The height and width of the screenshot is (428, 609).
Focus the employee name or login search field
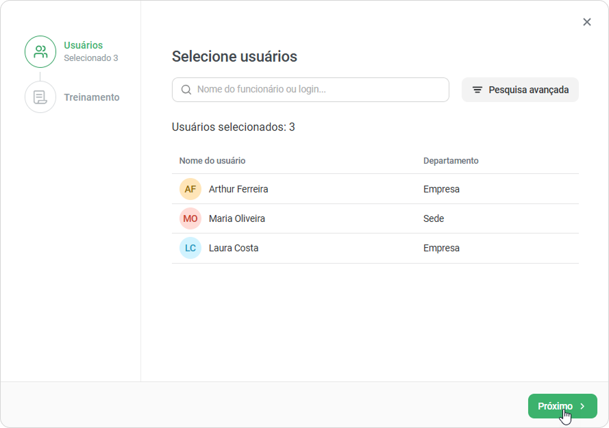coord(311,90)
